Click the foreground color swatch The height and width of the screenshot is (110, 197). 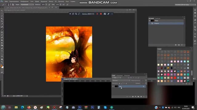[x=1, y=66]
